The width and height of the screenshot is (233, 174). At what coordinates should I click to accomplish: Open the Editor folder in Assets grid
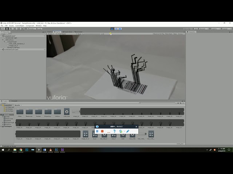click(20, 112)
